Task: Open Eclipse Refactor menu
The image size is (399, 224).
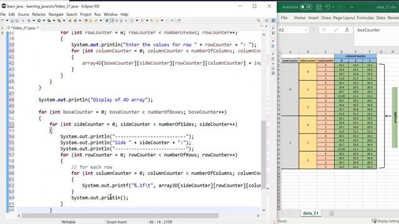Action: click(39, 14)
